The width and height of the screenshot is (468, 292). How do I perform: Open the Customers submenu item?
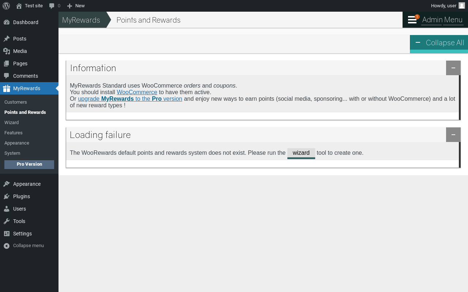16,102
